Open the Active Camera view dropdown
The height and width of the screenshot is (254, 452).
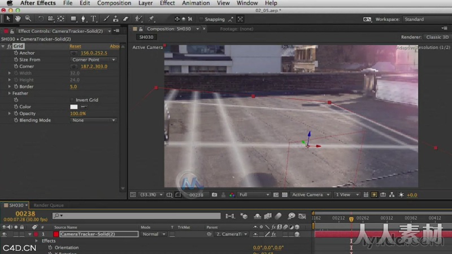[310, 195]
